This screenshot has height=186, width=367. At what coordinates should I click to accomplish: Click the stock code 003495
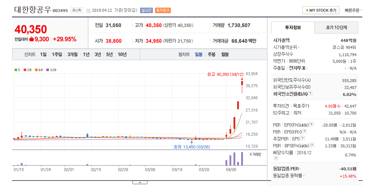point(60,11)
